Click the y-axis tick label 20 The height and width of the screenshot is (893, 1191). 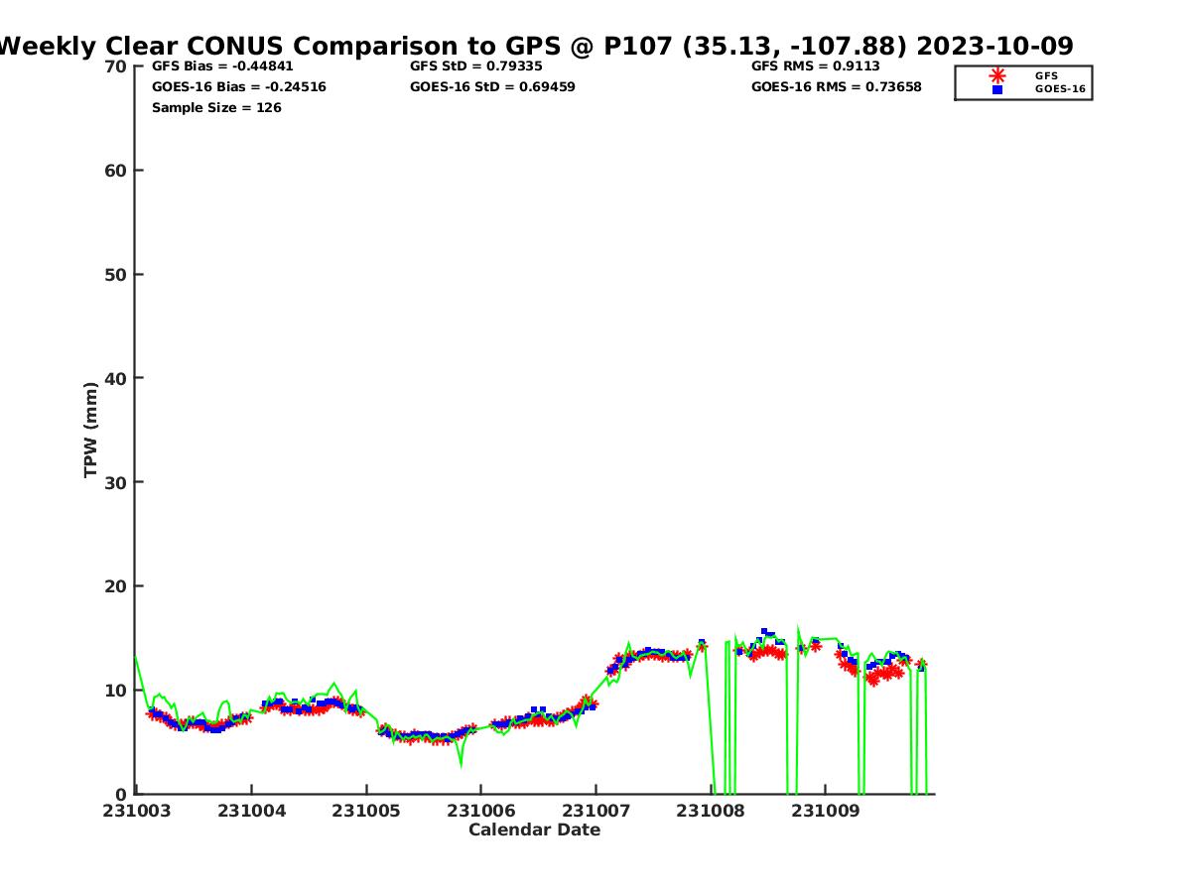(116, 586)
